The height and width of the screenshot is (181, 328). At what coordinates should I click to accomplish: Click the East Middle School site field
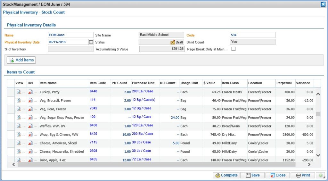pos(161,35)
